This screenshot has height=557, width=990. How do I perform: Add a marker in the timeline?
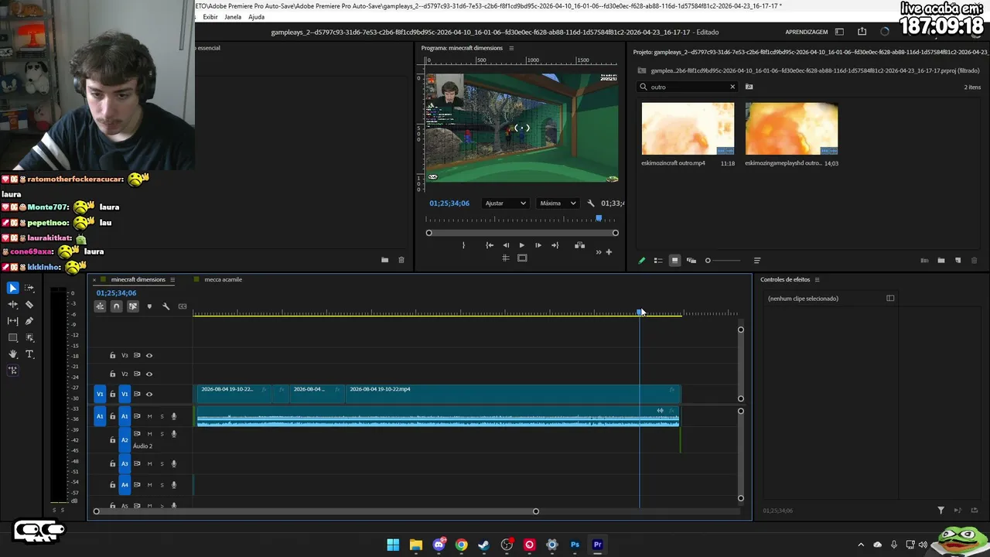tap(149, 306)
